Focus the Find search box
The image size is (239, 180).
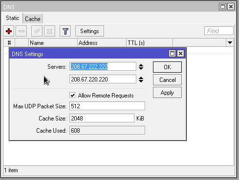coord(219,31)
